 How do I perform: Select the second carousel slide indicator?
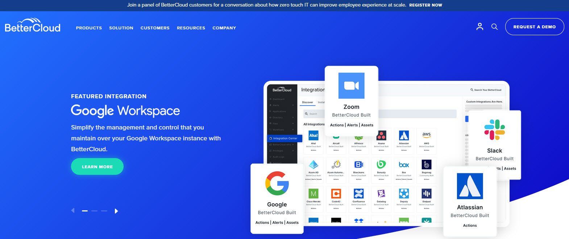point(94,211)
